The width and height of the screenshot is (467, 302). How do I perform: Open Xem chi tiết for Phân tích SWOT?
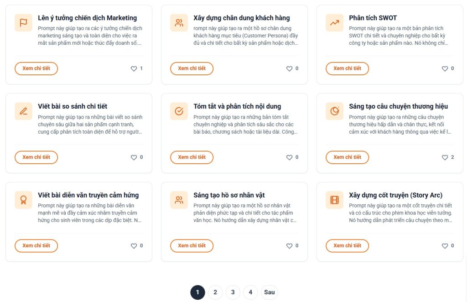[x=347, y=68]
